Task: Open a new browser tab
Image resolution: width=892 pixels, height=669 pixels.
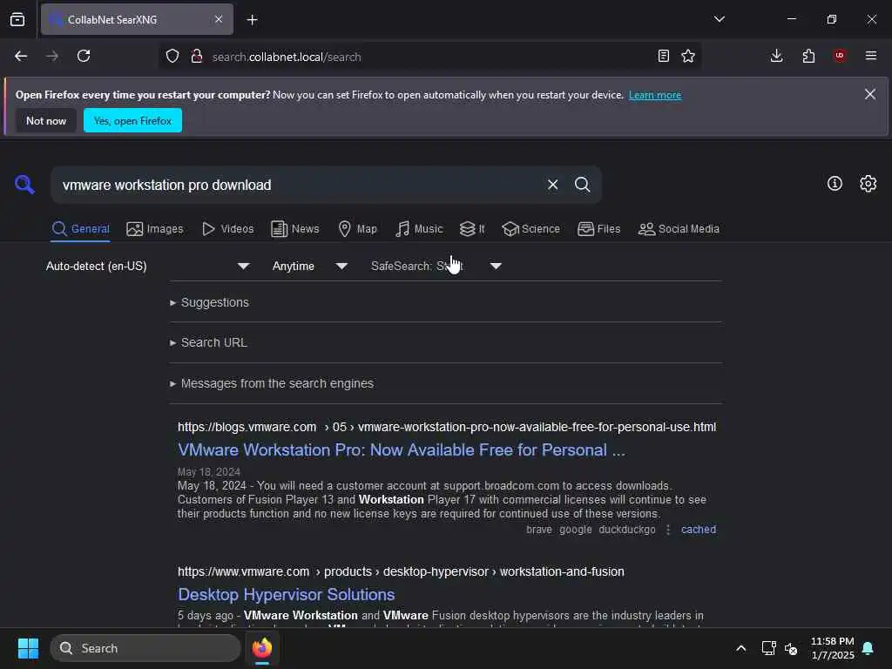Action: click(252, 20)
